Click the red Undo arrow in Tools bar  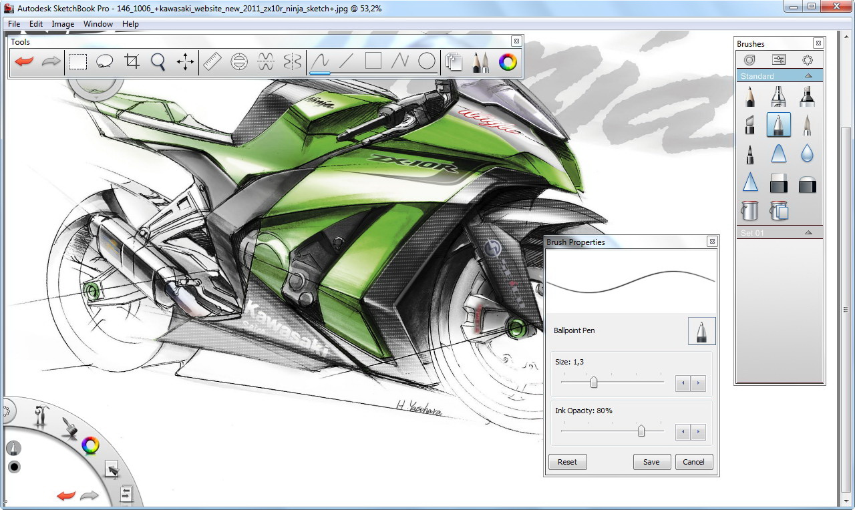click(x=24, y=62)
